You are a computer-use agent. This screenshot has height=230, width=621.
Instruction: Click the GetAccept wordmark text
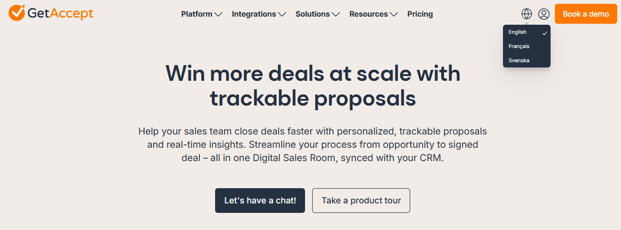tap(60, 13)
